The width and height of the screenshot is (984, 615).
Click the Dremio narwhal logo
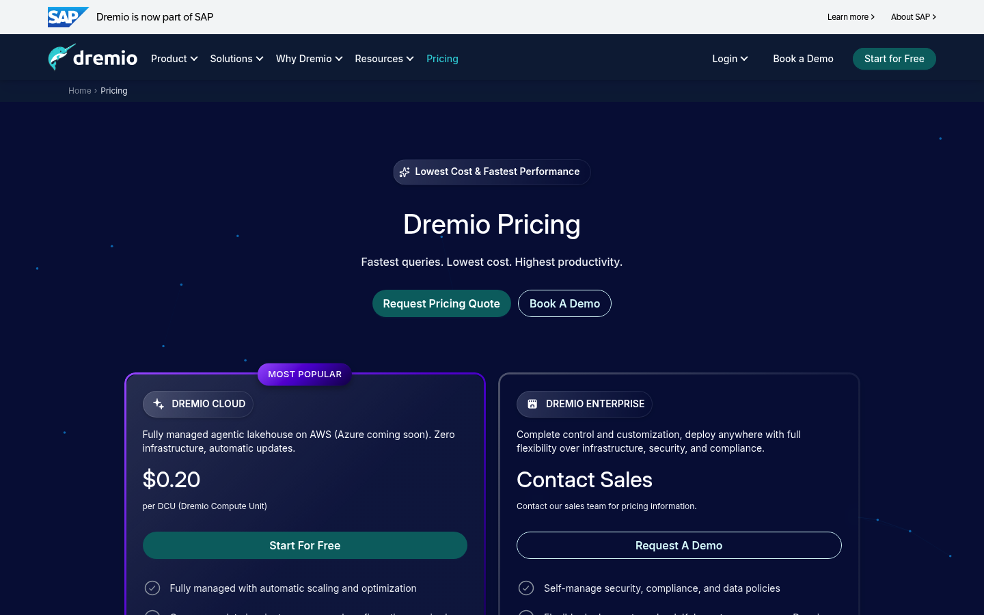coord(92,58)
